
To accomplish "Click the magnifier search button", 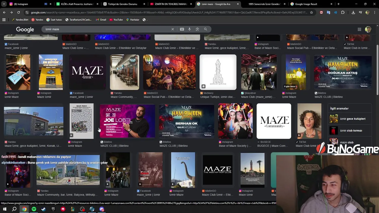I will [205, 29].
